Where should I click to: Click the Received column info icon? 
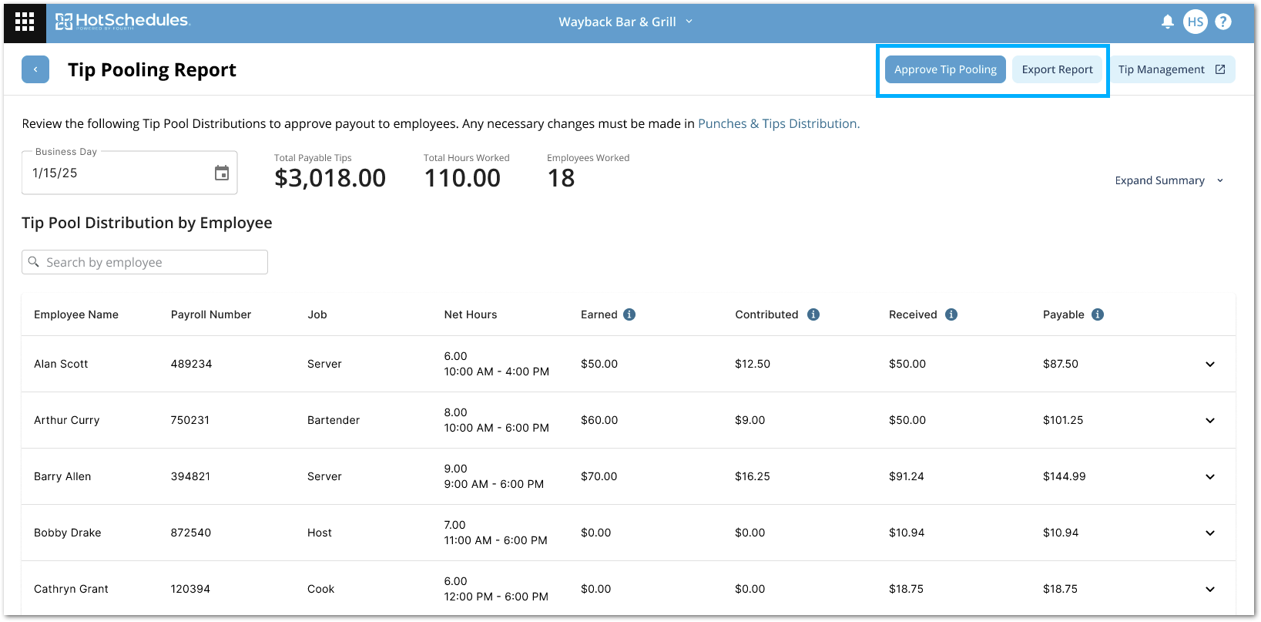(951, 314)
